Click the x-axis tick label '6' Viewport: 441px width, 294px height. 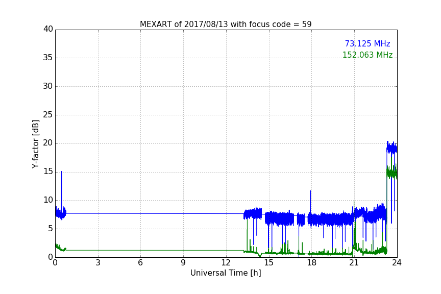(140, 263)
